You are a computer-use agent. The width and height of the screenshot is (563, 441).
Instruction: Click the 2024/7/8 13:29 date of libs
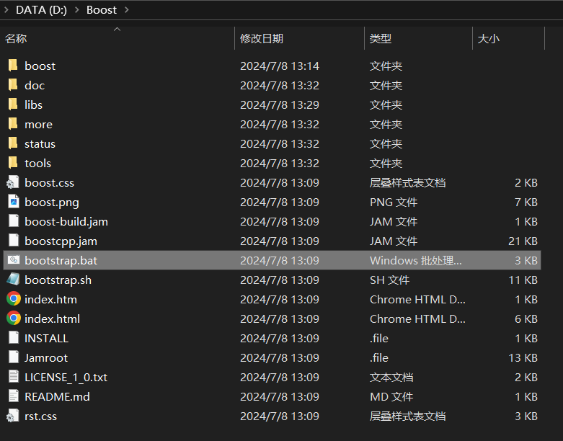(x=280, y=104)
